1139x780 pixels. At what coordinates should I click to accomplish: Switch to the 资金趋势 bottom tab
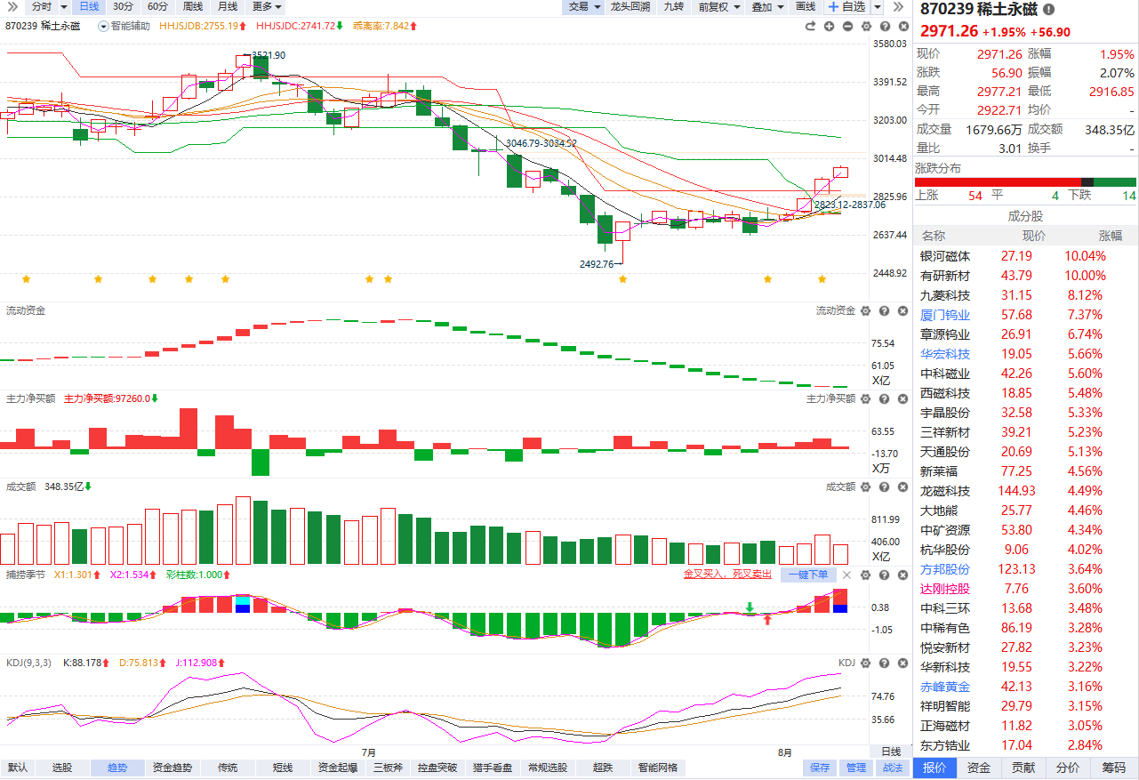172,768
